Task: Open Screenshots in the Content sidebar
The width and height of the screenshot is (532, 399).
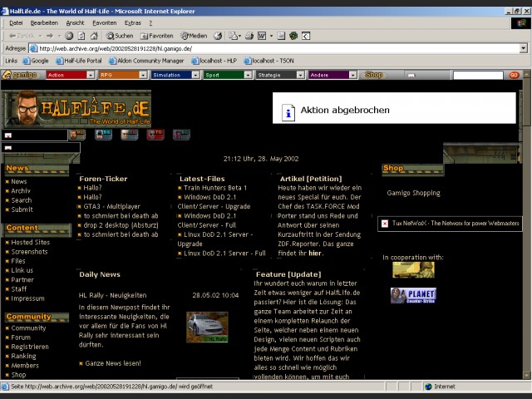Action: pos(30,252)
